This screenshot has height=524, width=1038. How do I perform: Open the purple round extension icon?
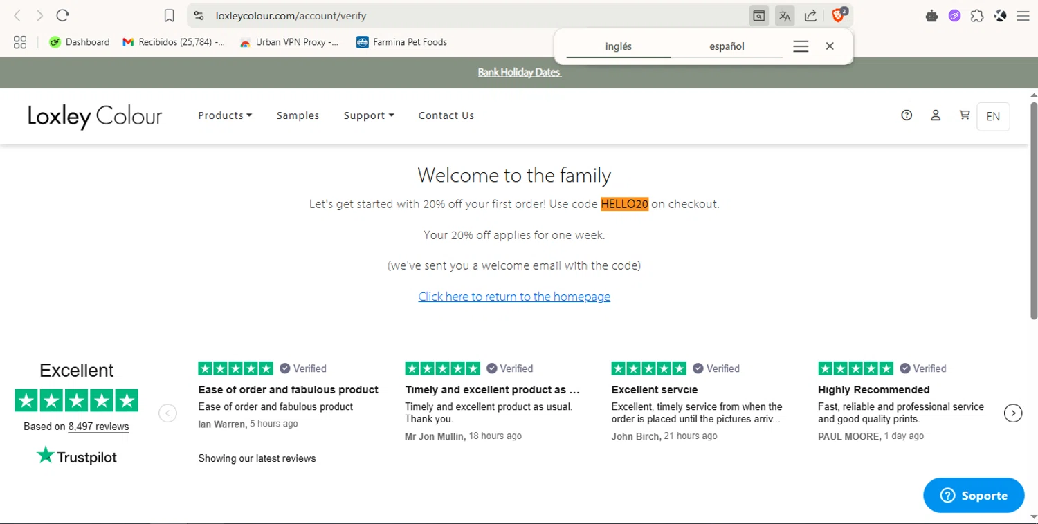(954, 15)
